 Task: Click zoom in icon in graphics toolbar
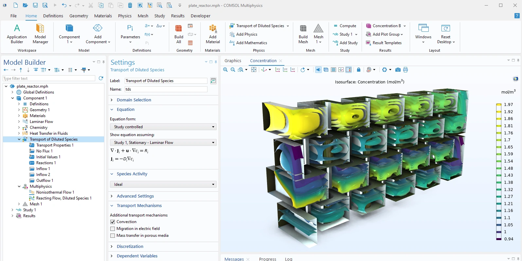225,70
